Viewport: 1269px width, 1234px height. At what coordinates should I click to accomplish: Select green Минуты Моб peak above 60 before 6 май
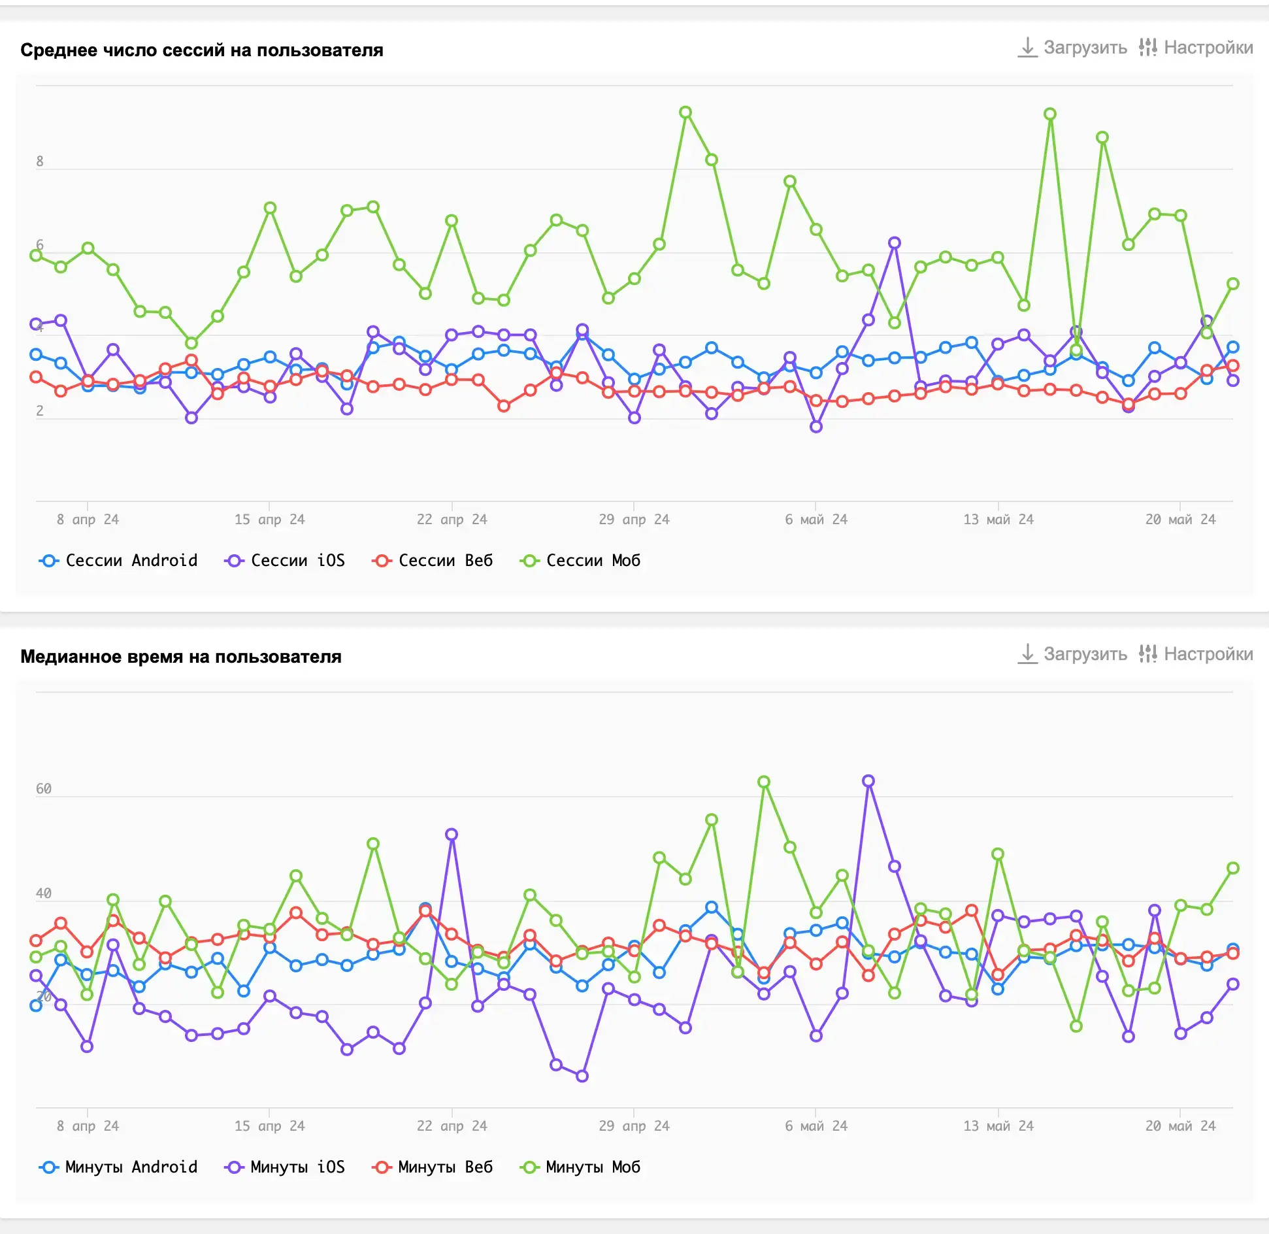pos(764,782)
